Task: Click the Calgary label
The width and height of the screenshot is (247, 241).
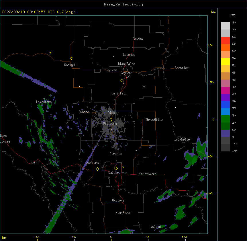Action: (x=114, y=173)
